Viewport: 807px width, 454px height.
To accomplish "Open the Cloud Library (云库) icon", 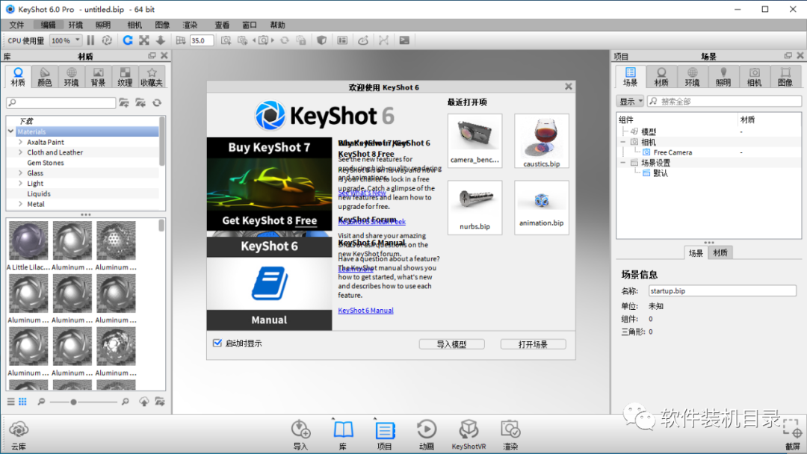I will tap(19, 435).
